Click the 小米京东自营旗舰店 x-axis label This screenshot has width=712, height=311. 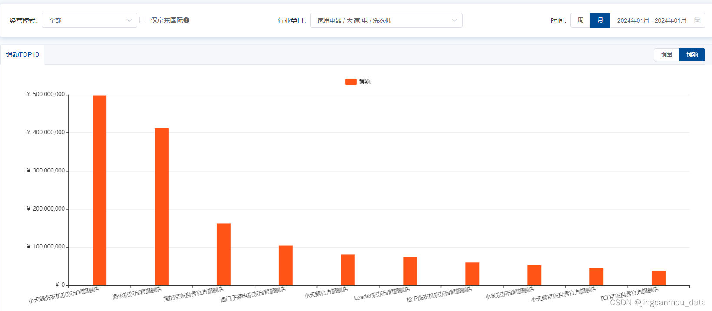point(510,293)
